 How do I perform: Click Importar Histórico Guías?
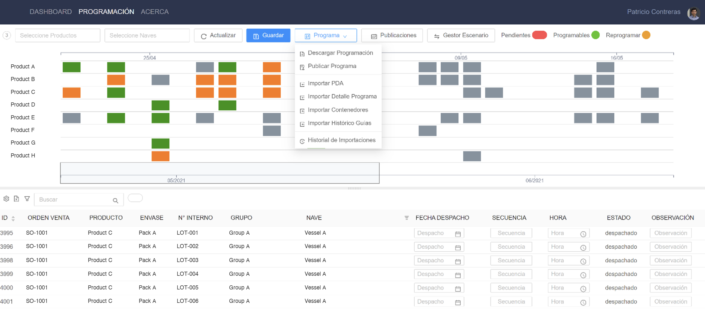pos(338,123)
